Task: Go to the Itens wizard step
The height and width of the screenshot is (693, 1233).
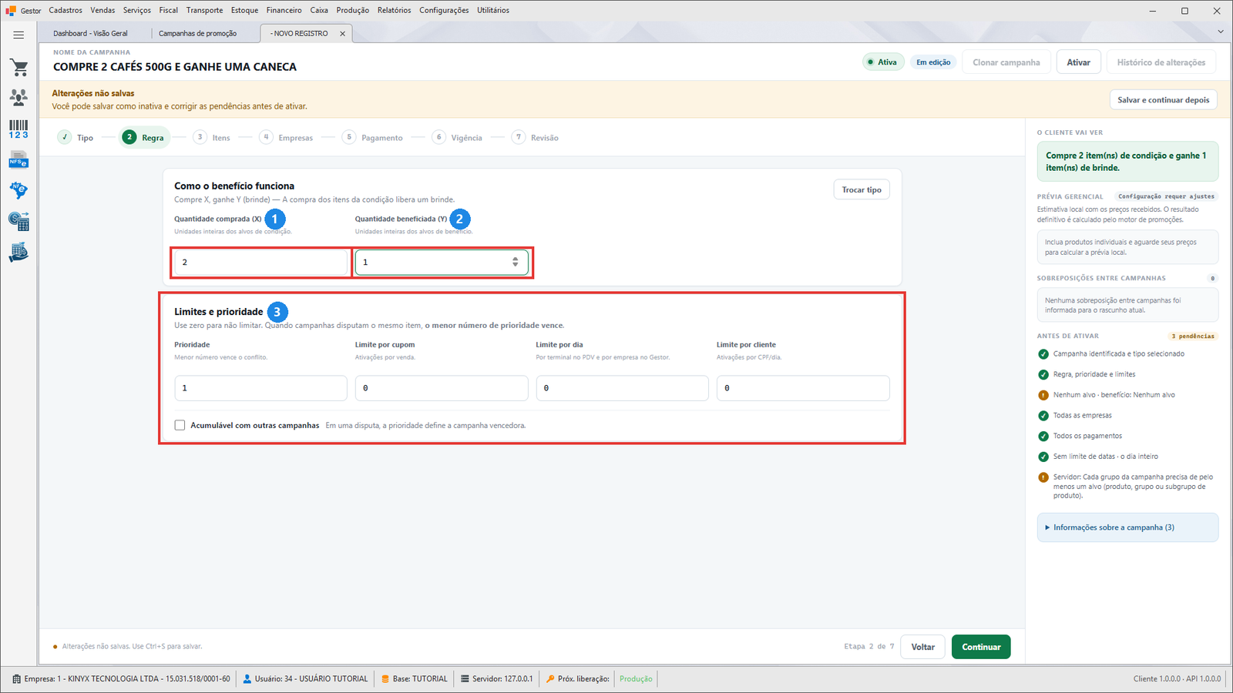Action: (212, 138)
